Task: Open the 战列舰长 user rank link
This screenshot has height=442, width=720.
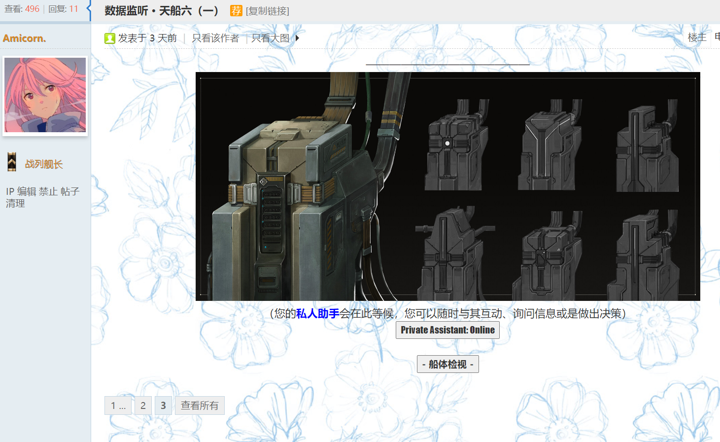Action: (x=44, y=164)
